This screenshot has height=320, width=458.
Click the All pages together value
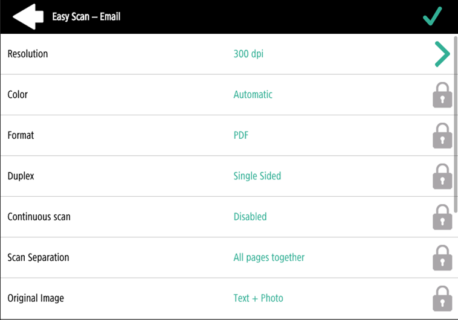click(269, 257)
